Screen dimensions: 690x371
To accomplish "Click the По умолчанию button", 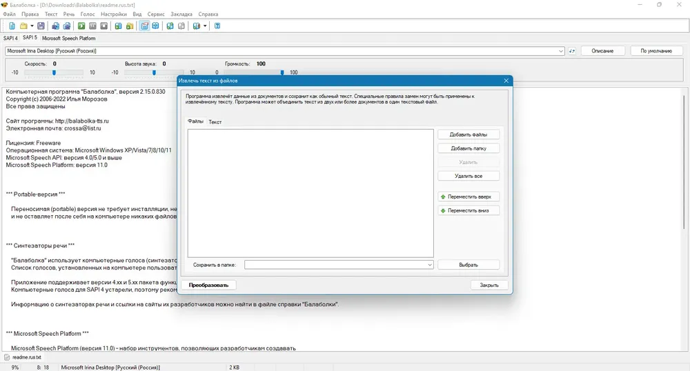I will click(656, 51).
